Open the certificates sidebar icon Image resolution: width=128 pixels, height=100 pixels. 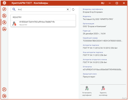coord(4,22)
